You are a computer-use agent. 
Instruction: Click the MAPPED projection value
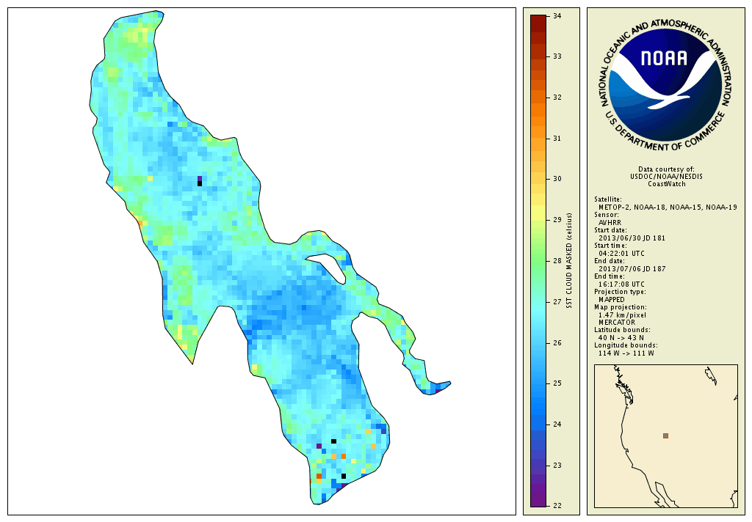pos(612,299)
